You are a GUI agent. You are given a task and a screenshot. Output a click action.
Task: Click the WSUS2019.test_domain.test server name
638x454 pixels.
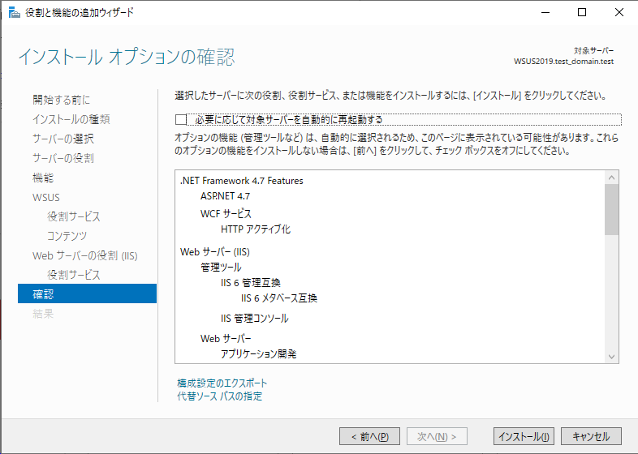pyautogui.click(x=563, y=62)
